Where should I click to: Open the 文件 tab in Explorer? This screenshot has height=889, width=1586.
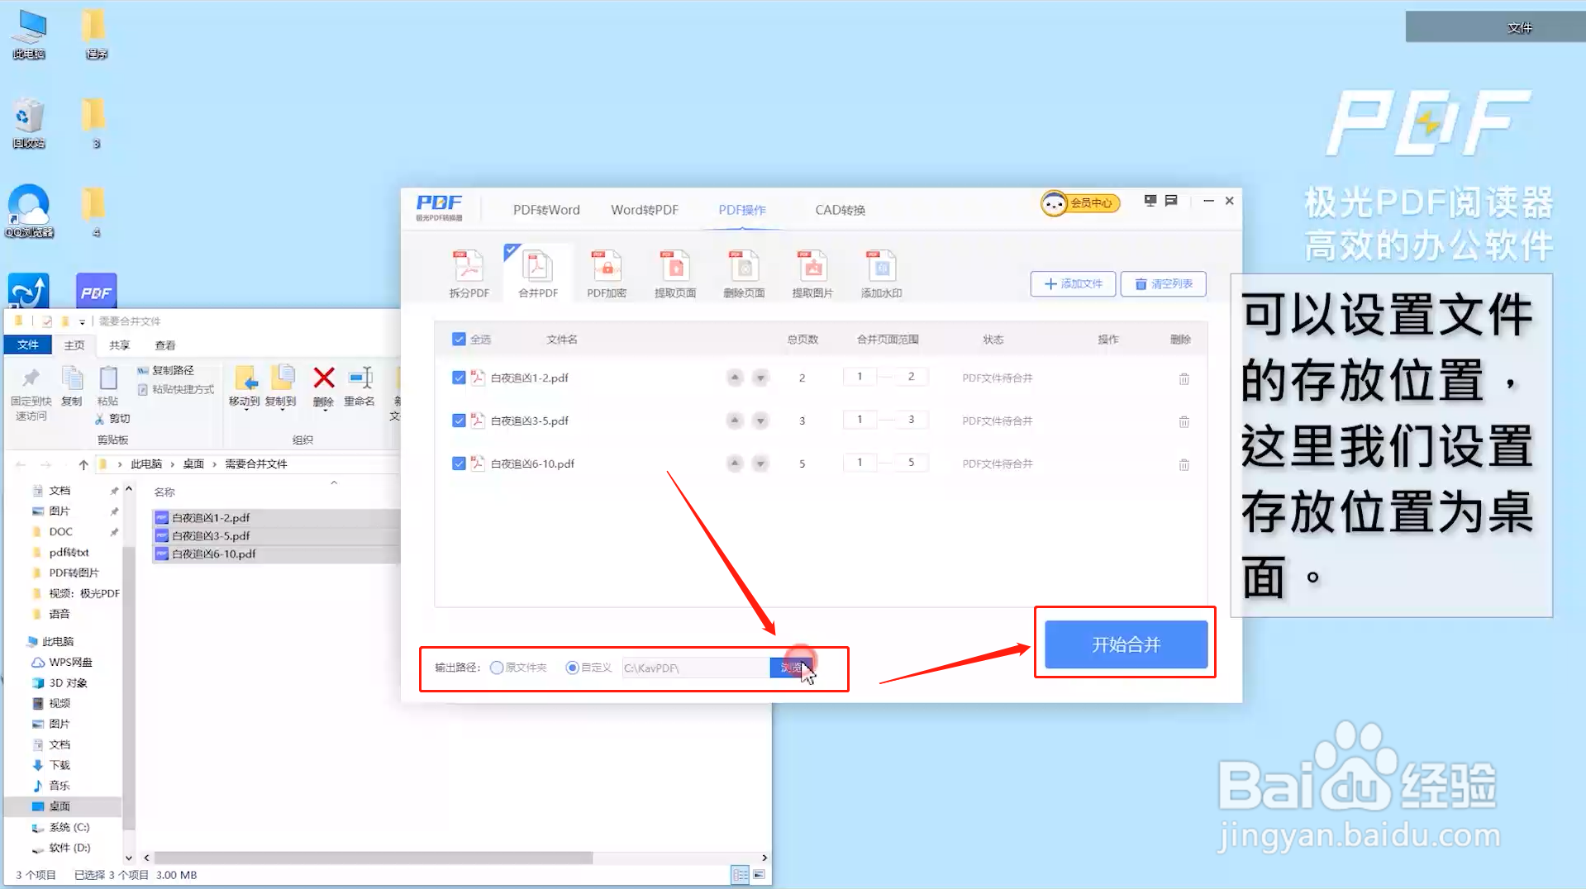[x=28, y=345]
